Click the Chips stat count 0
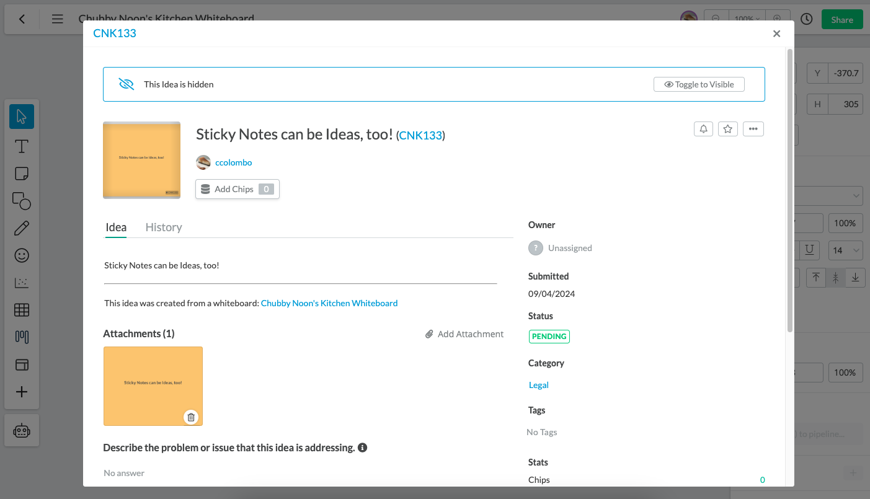The image size is (870, 499). pyautogui.click(x=763, y=480)
